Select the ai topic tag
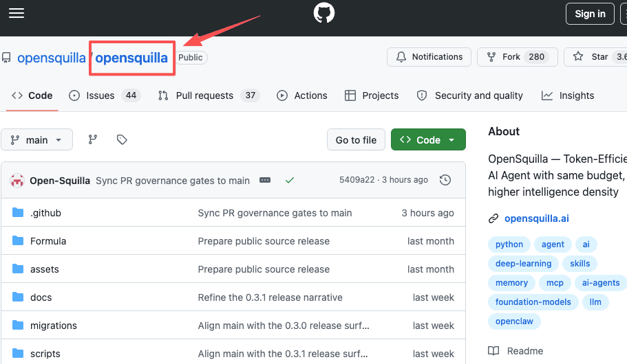The width and height of the screenshot is (627, 364). point(586,244)
